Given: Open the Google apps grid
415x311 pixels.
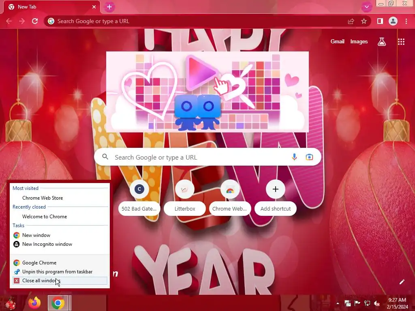Looking at the screenshot, I should point(401,42).
